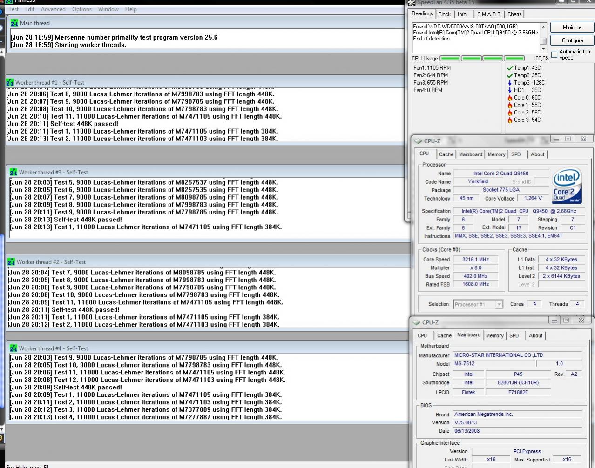Viewport: 595px width, 468px height.
Task: Open the SPD tab in upper CPU-Z window
Action: click(x=516, y=154)
